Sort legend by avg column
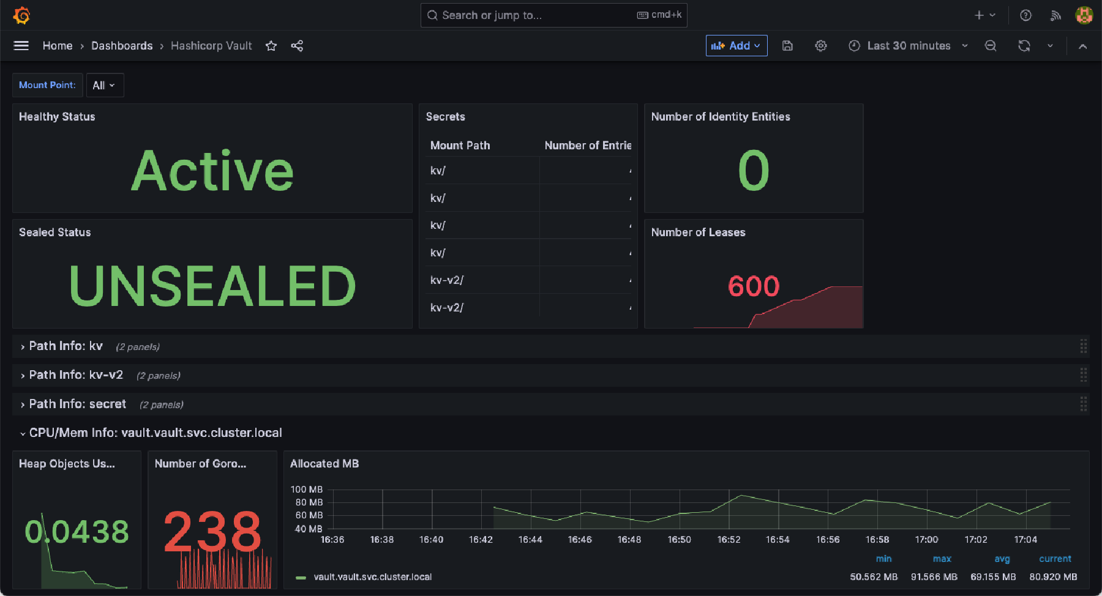 click(x=1002, y=559)
